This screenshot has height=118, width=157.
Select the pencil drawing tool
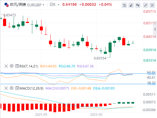point(131,5)
